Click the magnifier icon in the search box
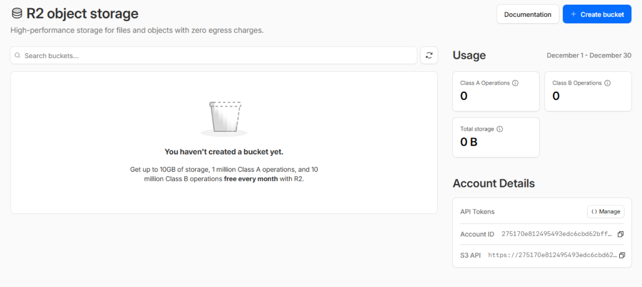Screen dimensions: 642x287 [x=17, y=56]
